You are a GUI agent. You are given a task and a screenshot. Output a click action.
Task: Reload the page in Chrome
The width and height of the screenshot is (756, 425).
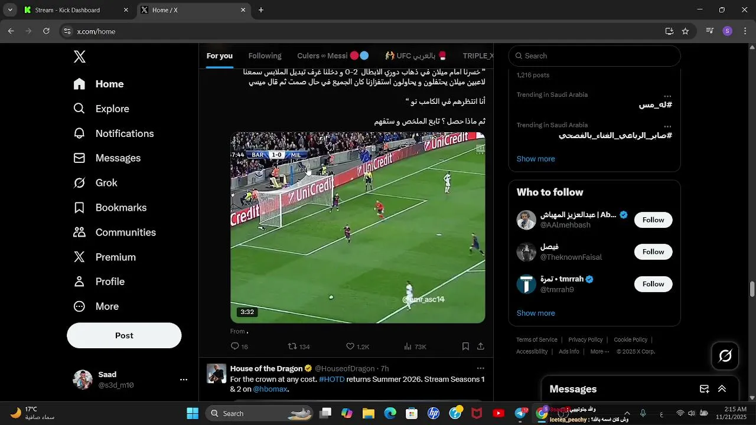[x=46, y=31]
